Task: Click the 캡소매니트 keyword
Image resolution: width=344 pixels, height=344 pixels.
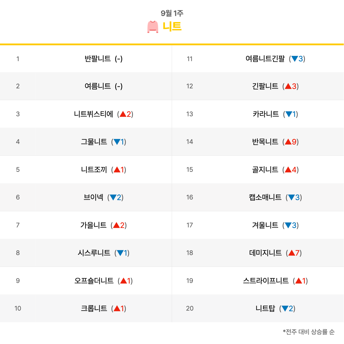Action: [x=265, y=197]
